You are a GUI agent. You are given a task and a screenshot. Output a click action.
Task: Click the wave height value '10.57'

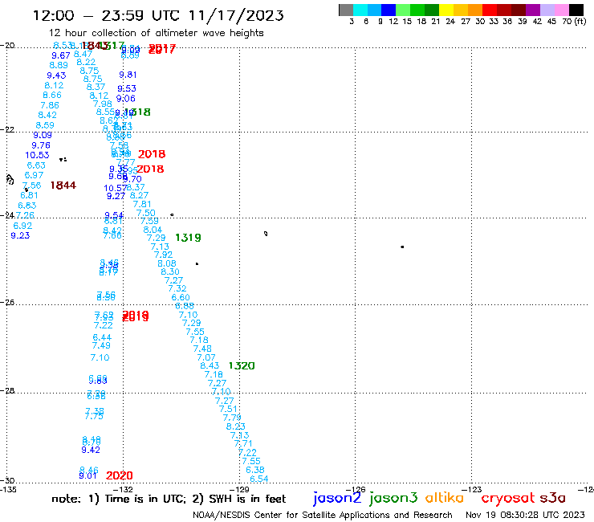[x=116, y=188]
